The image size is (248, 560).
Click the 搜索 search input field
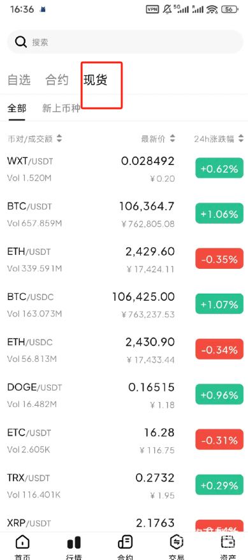[x=125, y=42]
